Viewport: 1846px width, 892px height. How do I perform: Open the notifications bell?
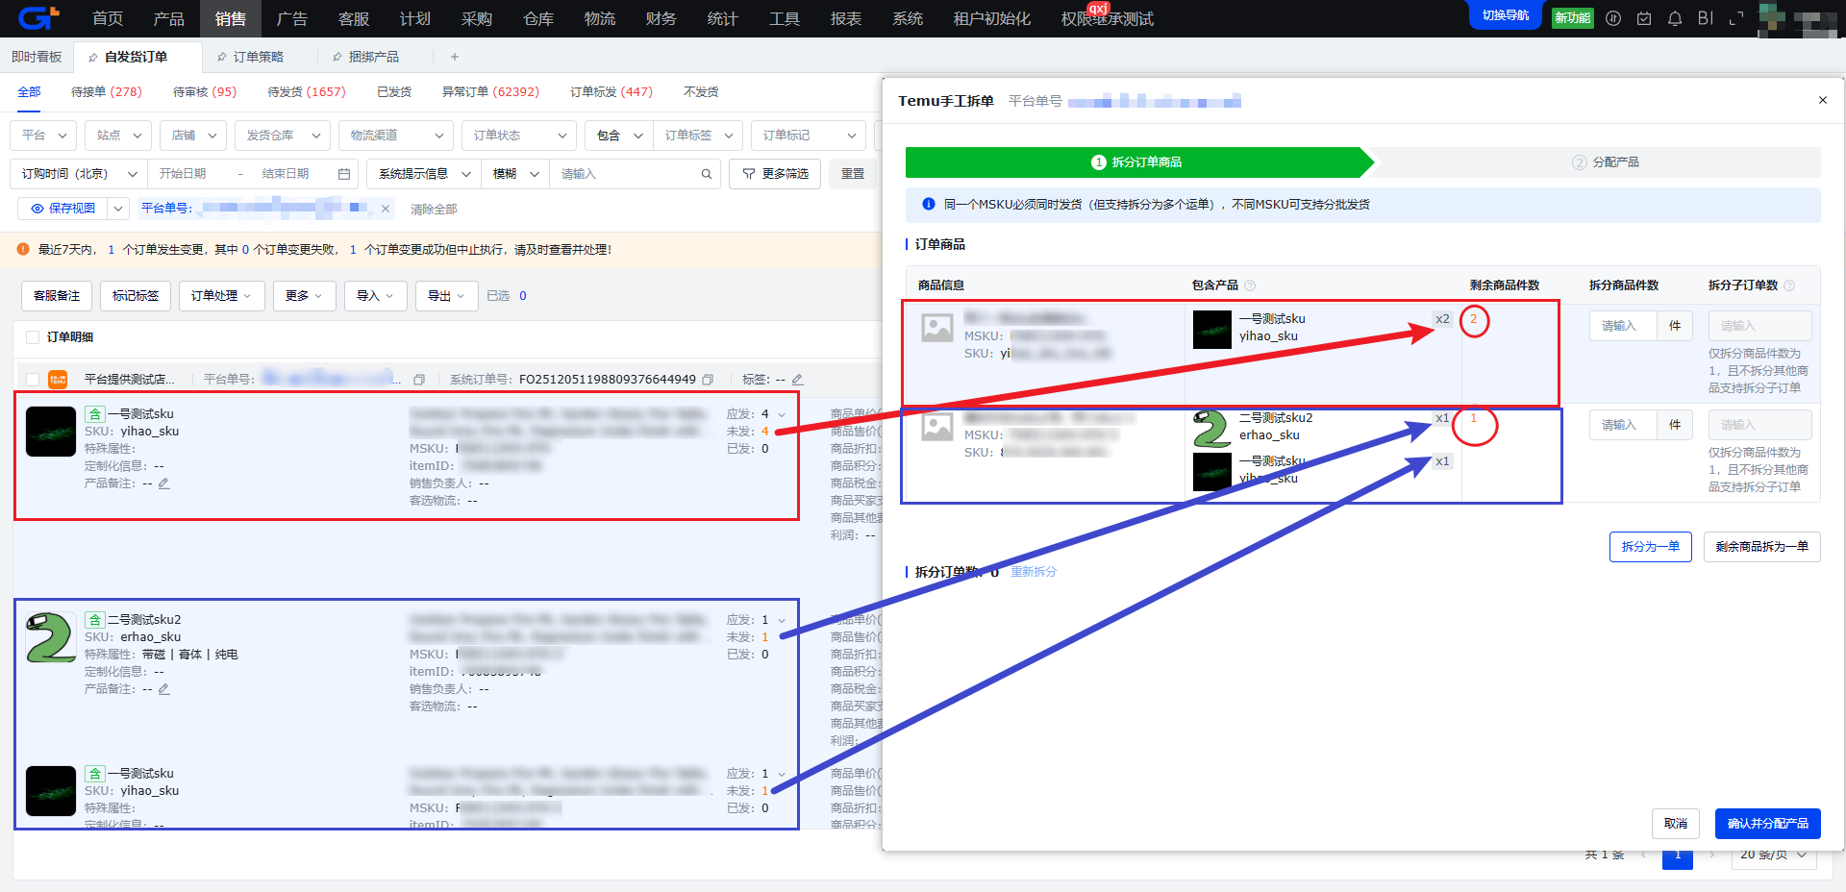1675,18
